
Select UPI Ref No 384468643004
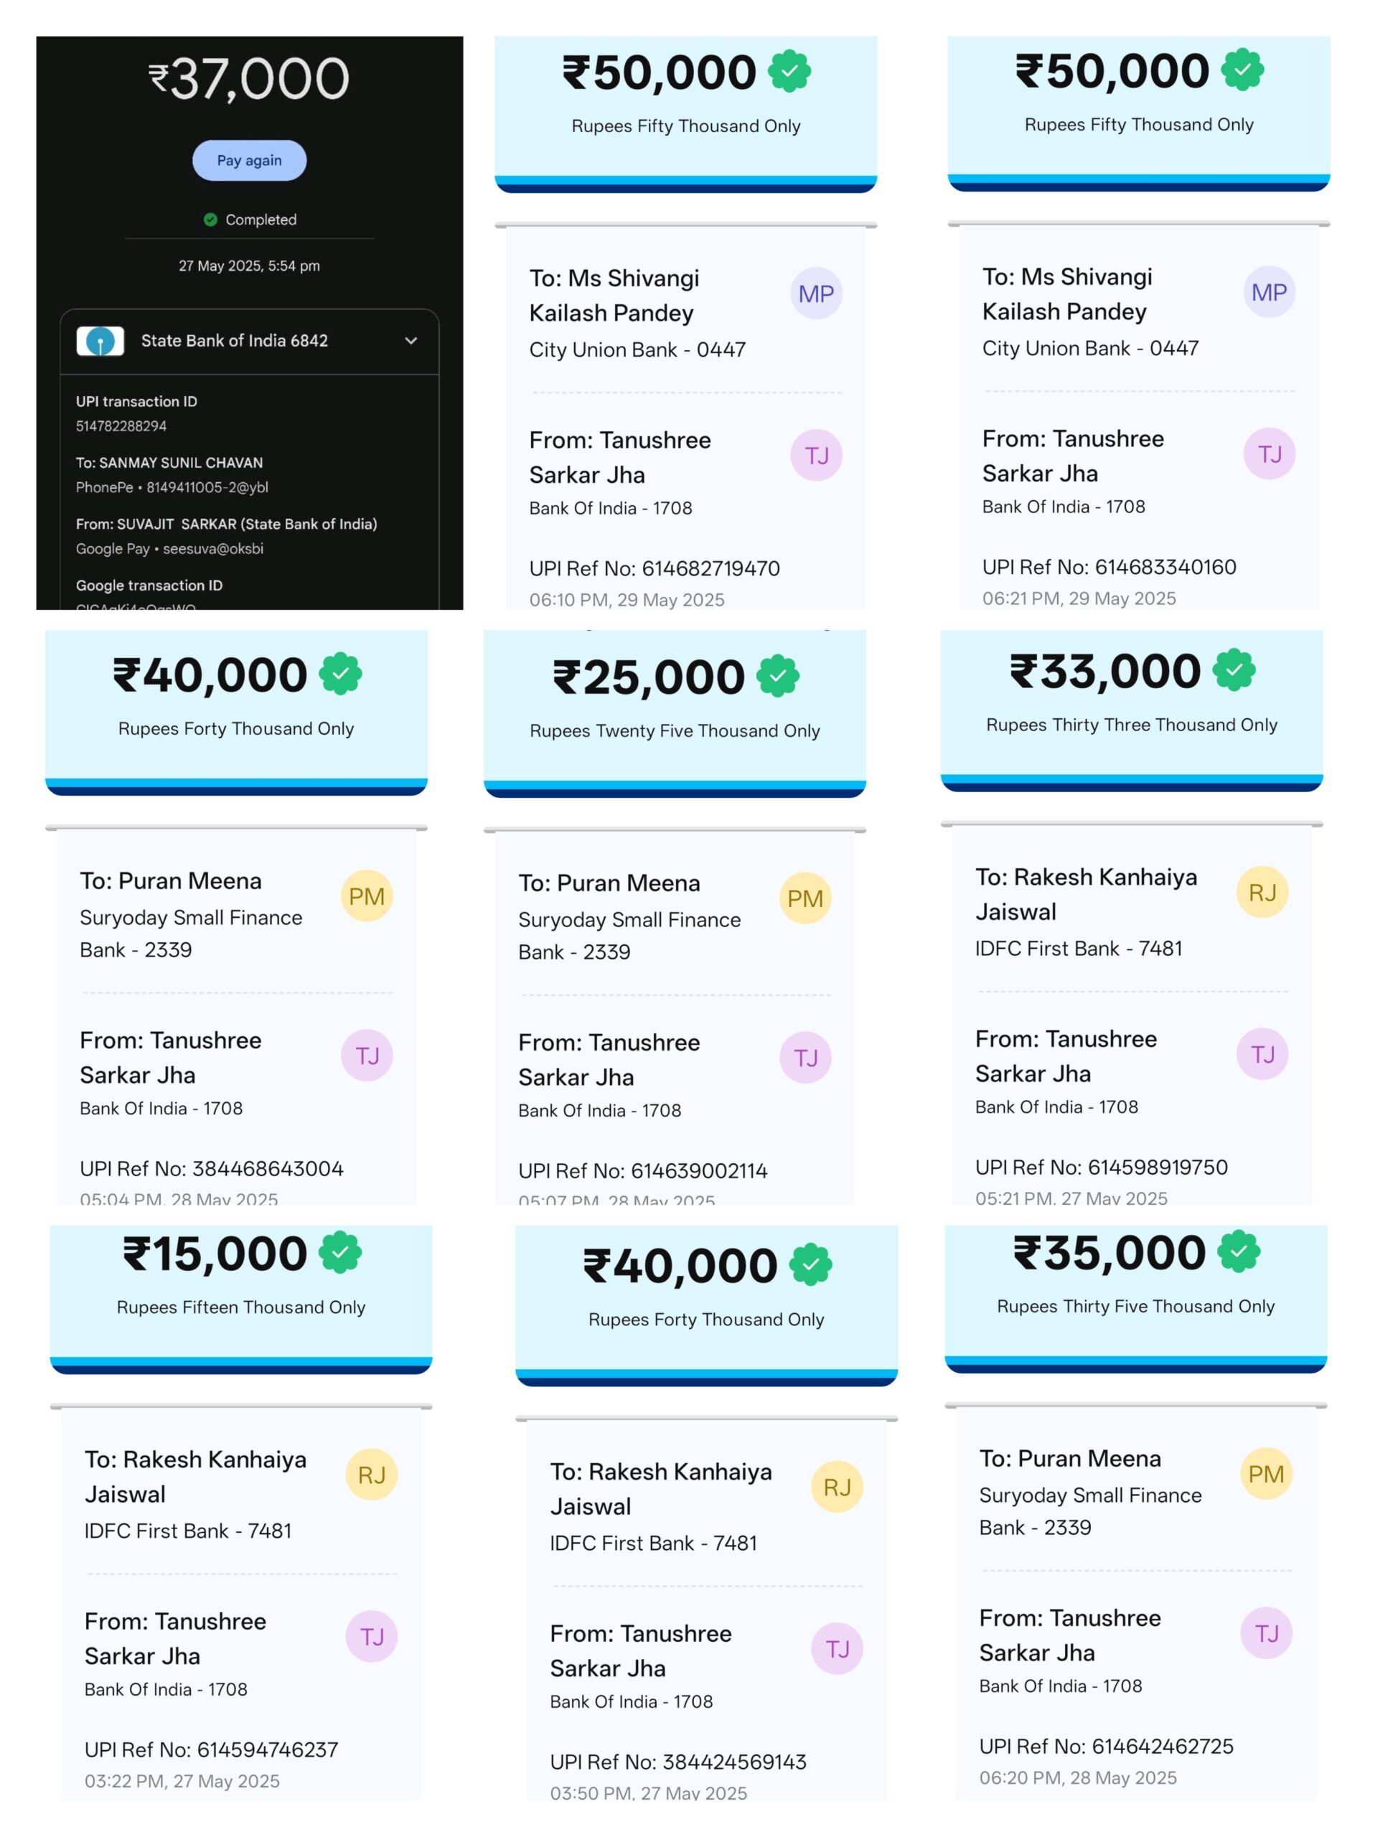tap(211, 1168)
